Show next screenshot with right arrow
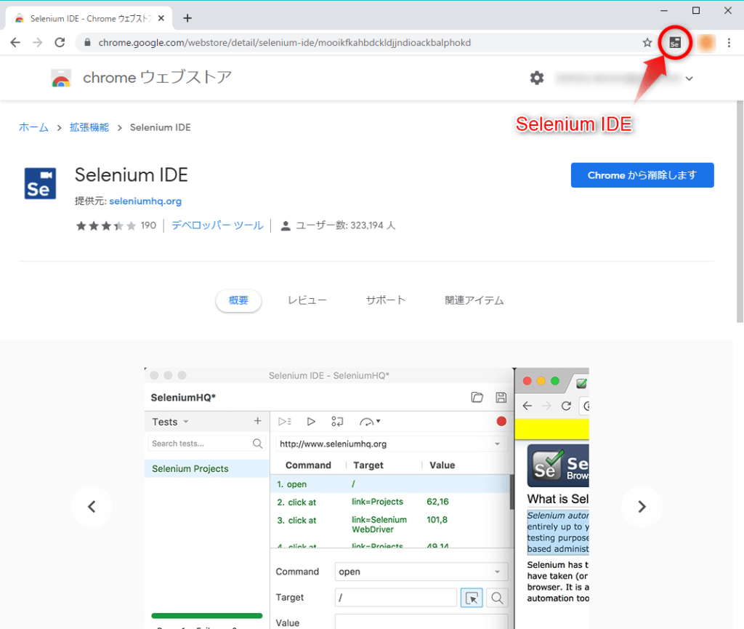This screenshot has width=744, height=629. tap(642, 507)
